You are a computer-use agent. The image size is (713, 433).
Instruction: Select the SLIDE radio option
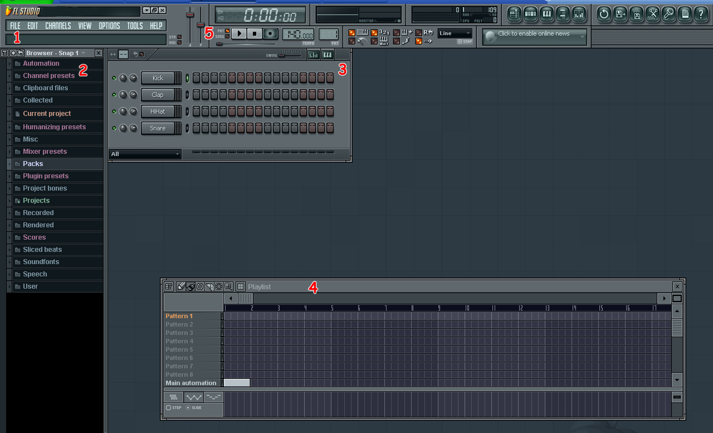tap(194, 408)
